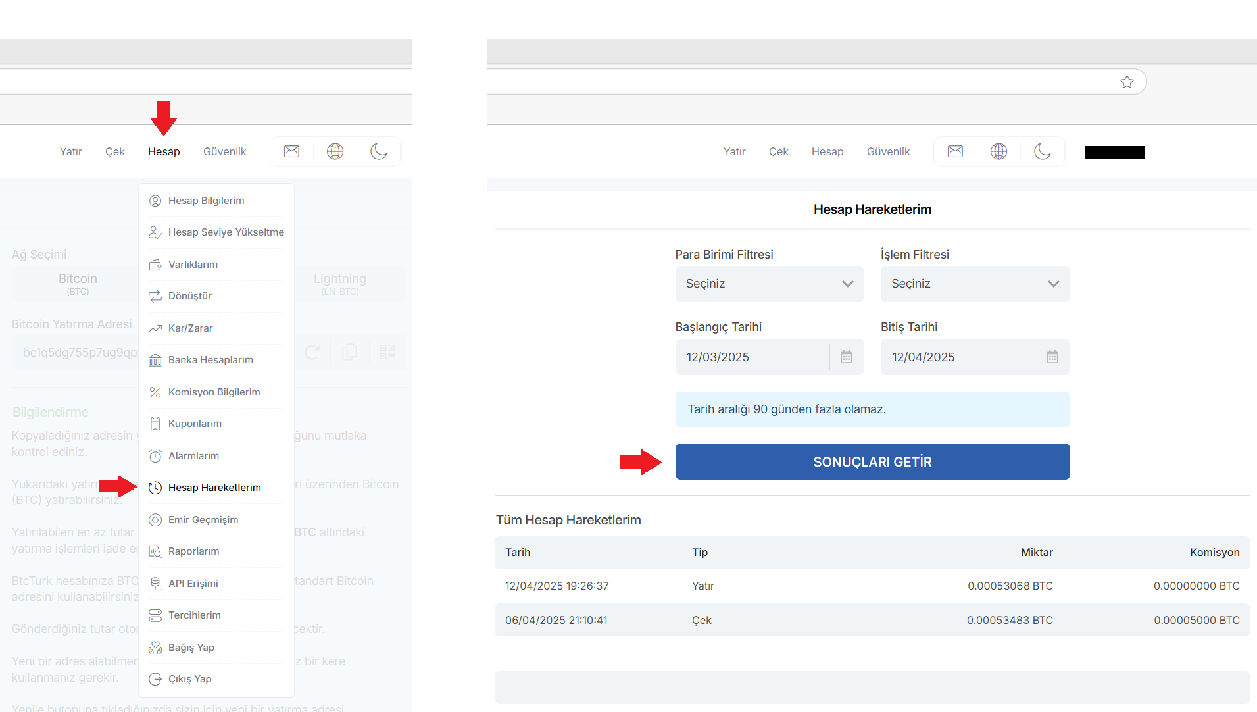
Task: Expand the İşlem Filtresi dropdown
Action: coord(975,284)
